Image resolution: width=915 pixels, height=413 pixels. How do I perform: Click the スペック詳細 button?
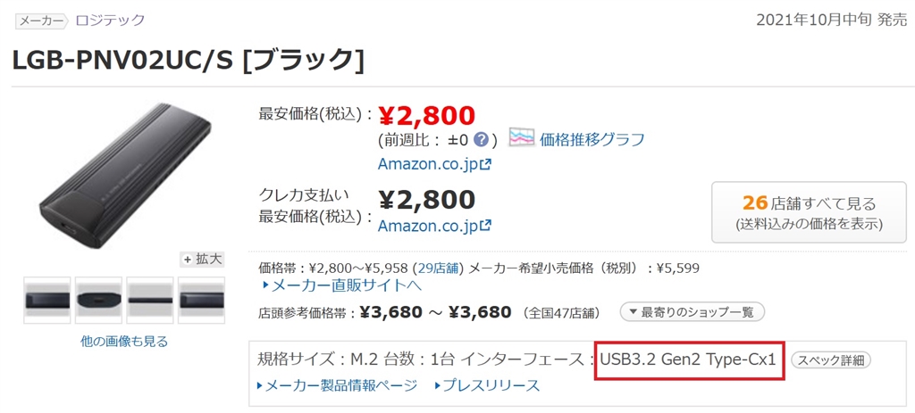831,360
